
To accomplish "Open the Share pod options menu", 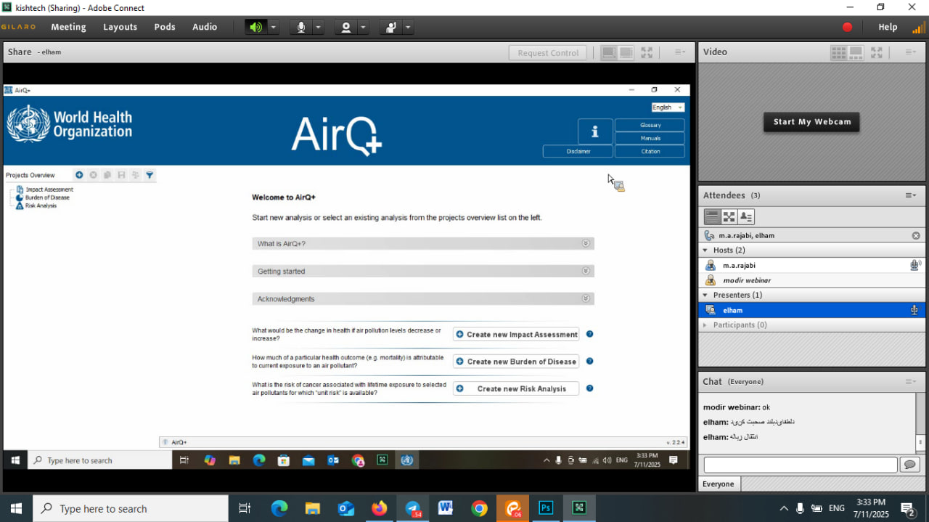I will pos(680,52).
